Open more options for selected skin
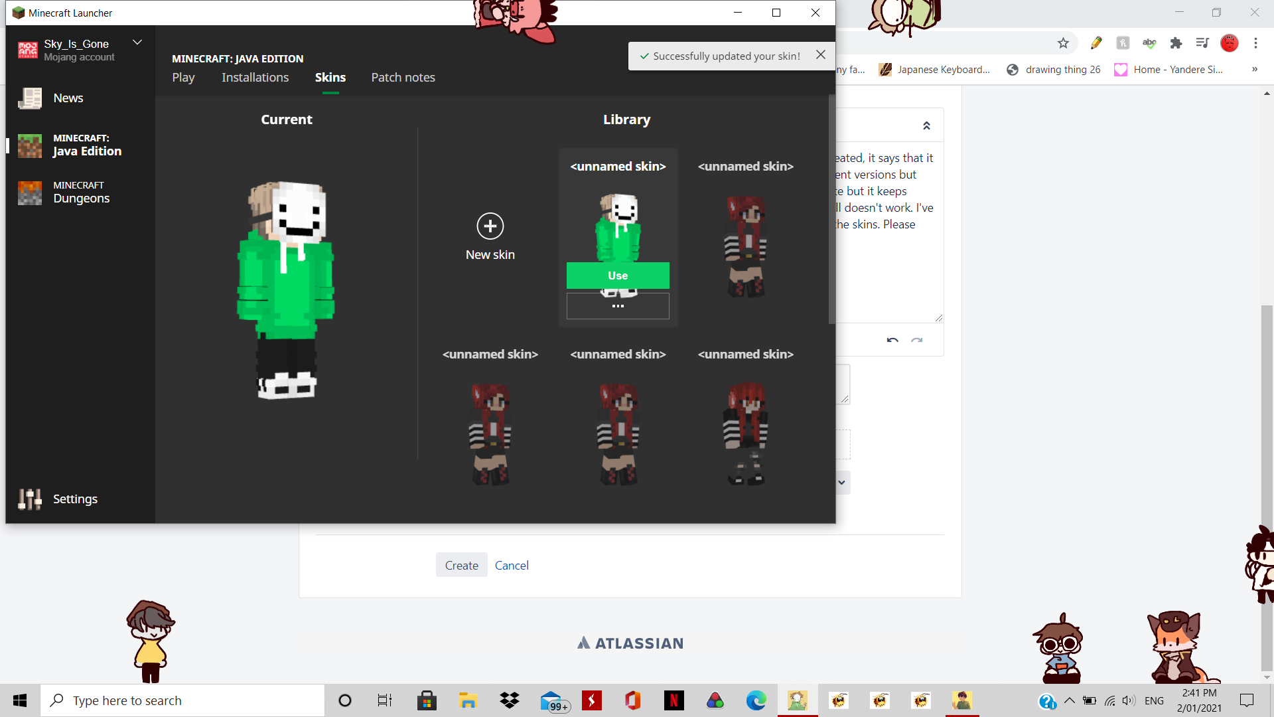1274x717 pixels. click(618, 306)
